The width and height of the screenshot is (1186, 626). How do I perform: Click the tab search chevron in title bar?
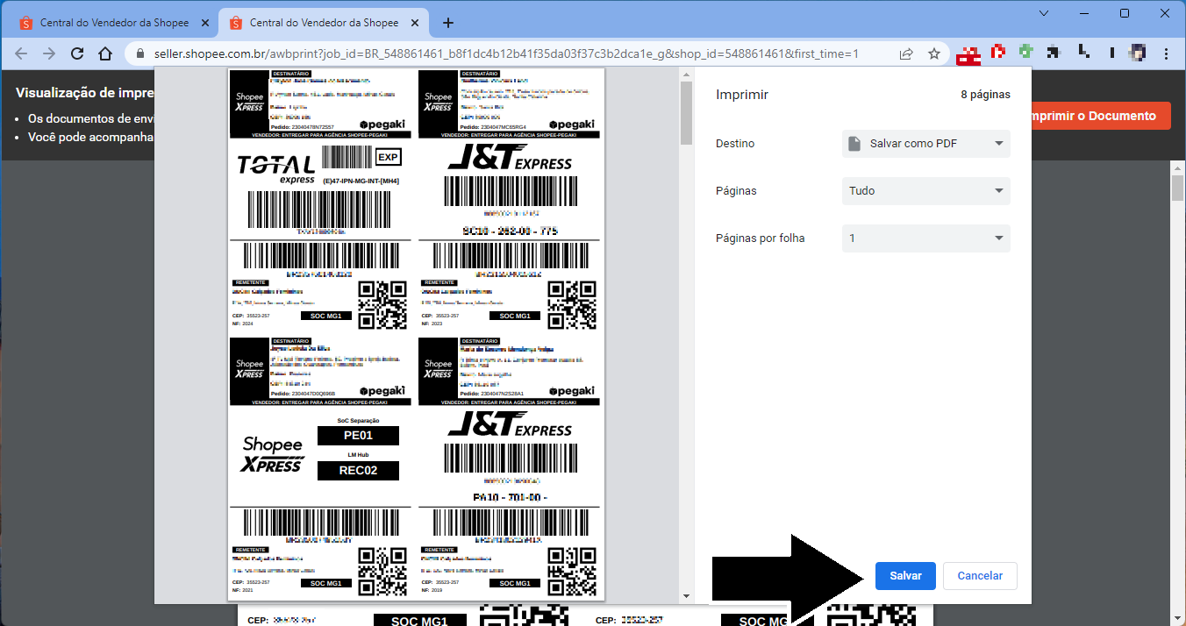coord(1044,13)
